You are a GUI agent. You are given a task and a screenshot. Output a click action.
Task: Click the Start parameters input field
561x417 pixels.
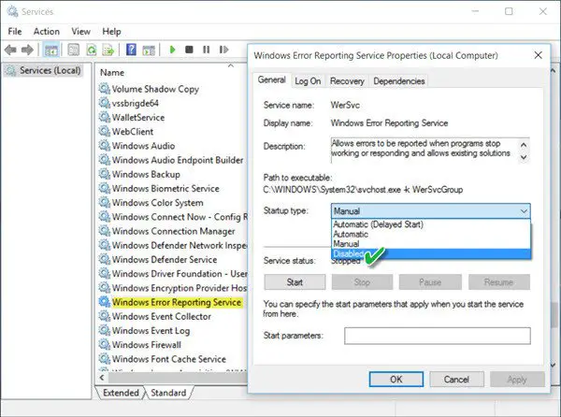pyautogui.click(x=438, y=336)
